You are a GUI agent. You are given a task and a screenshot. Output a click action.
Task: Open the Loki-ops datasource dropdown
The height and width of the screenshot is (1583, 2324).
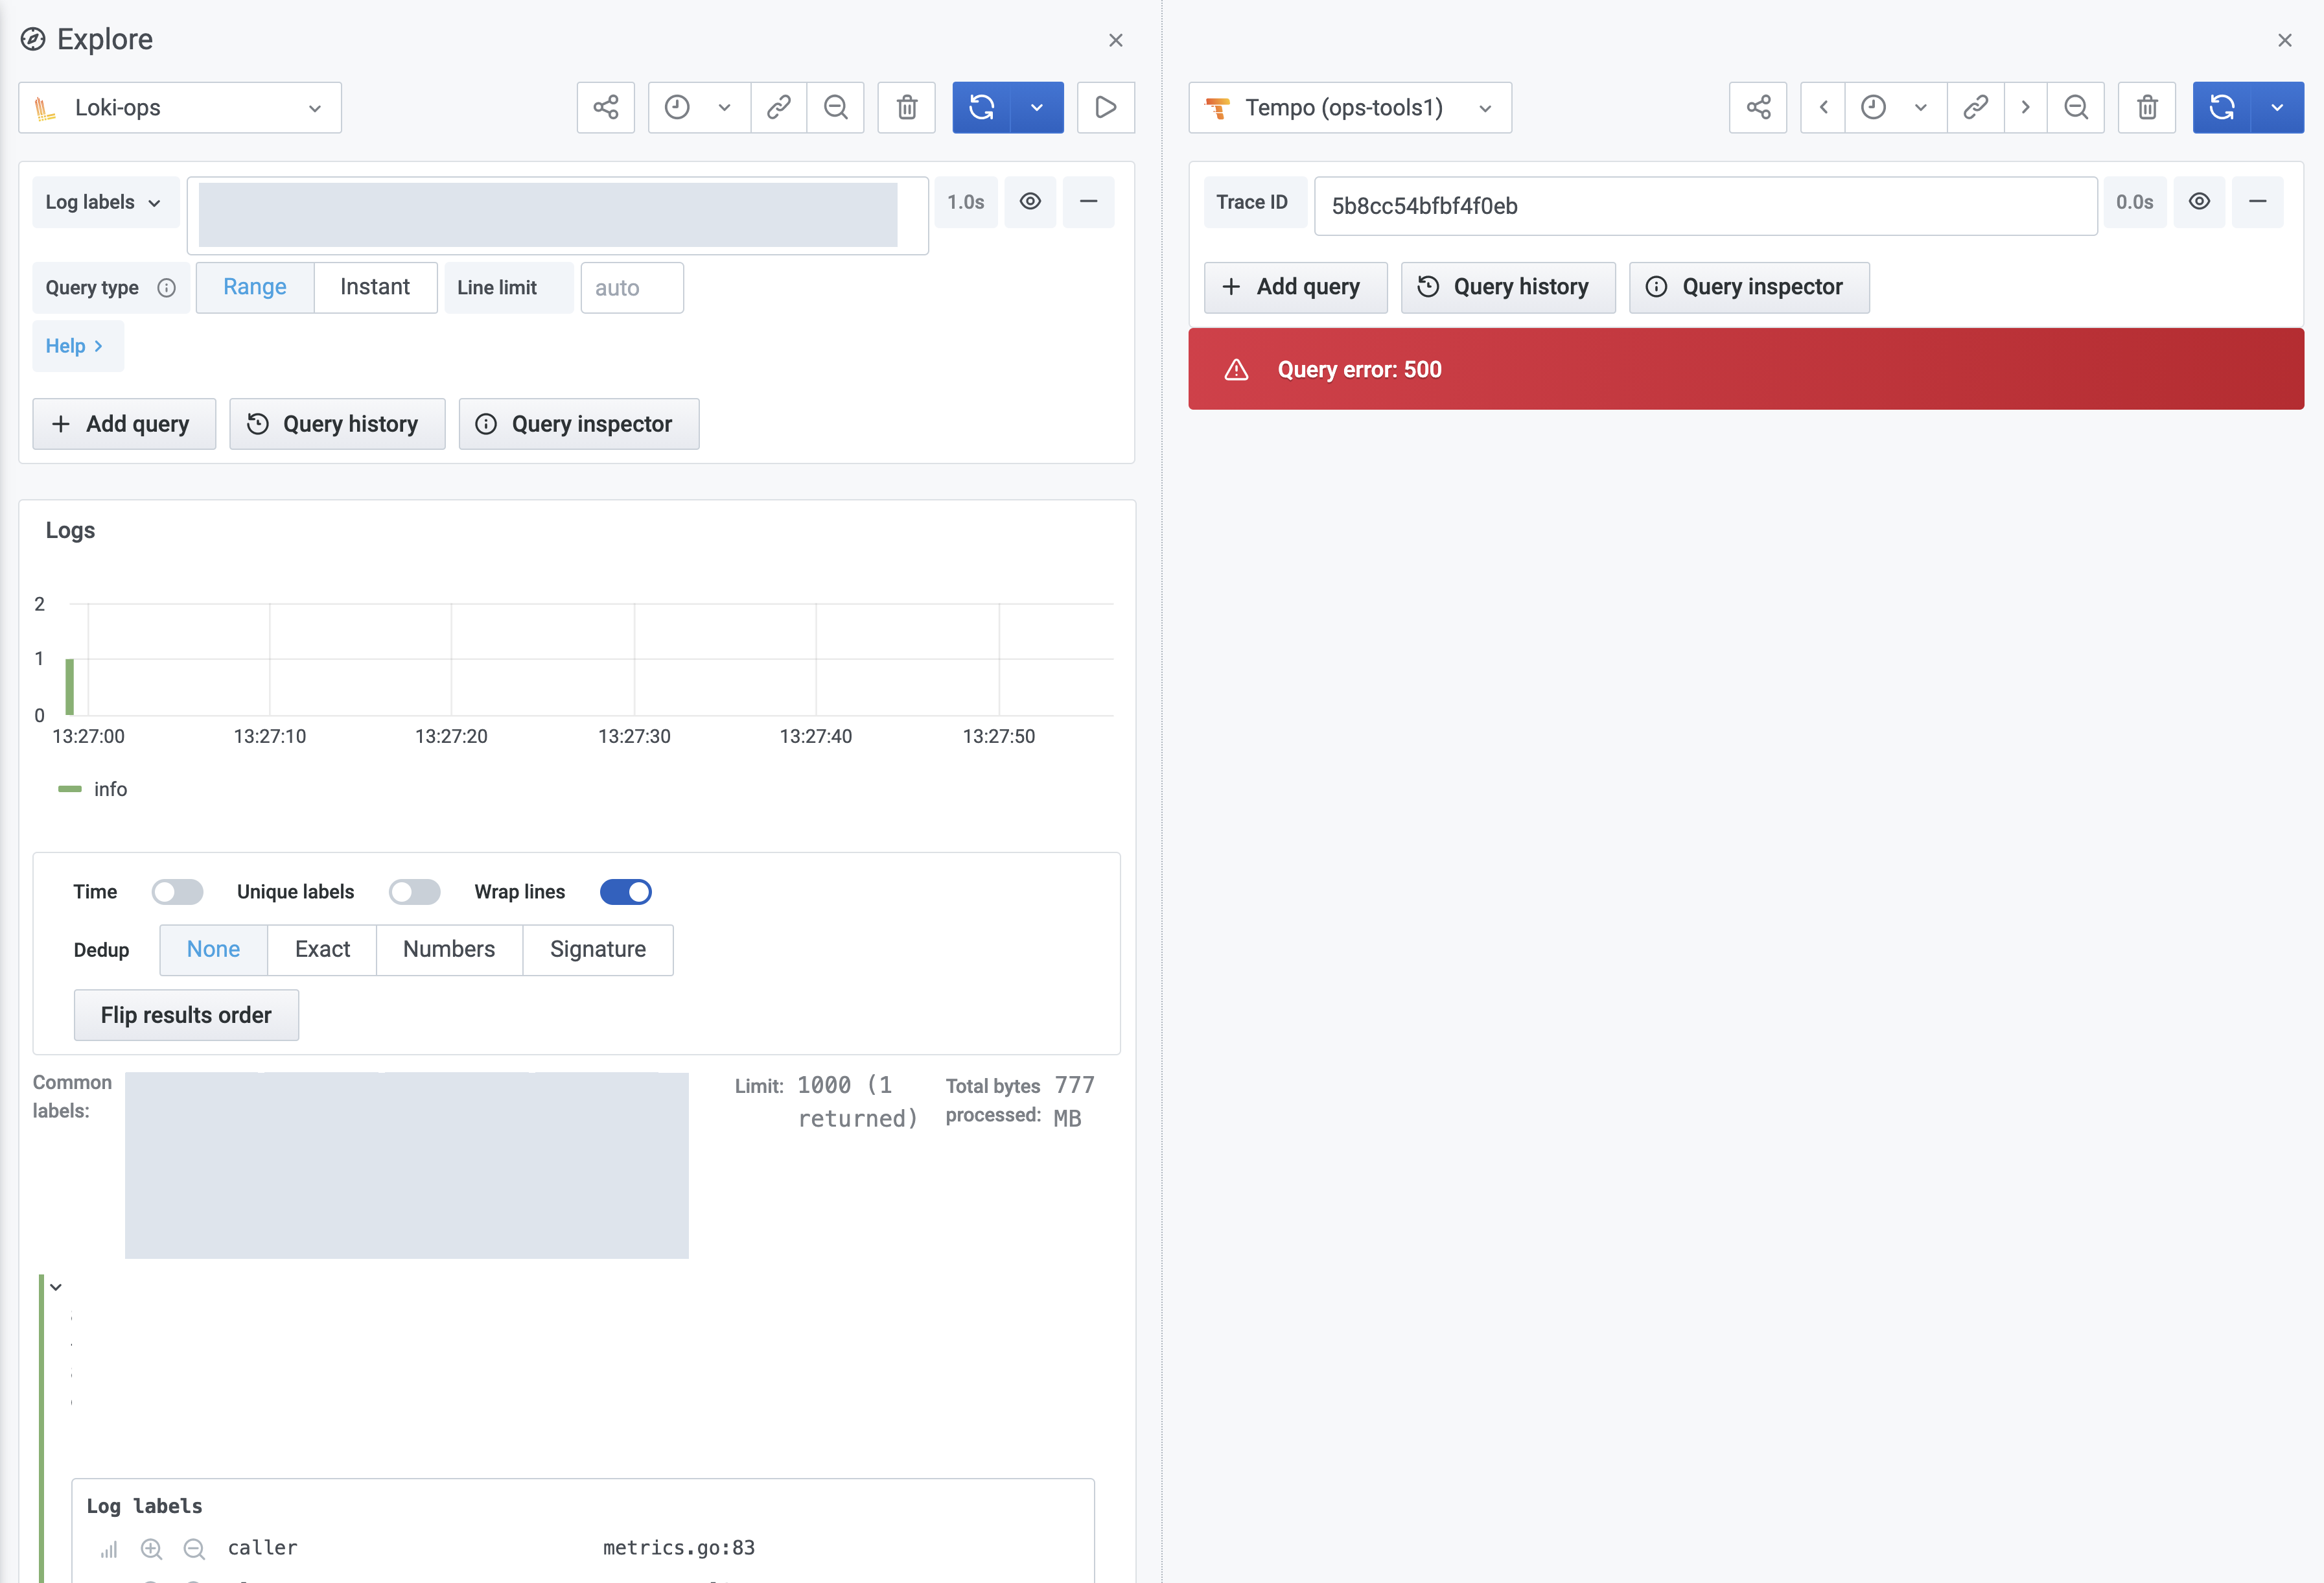click(x=180, y=107)
